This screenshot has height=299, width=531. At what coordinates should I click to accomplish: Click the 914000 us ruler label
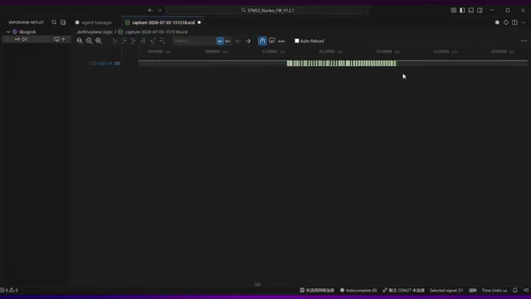coord(387,51)
